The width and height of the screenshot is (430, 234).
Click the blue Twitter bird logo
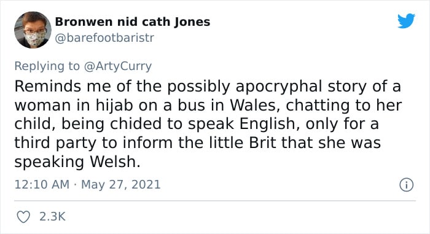pos(406,21)
